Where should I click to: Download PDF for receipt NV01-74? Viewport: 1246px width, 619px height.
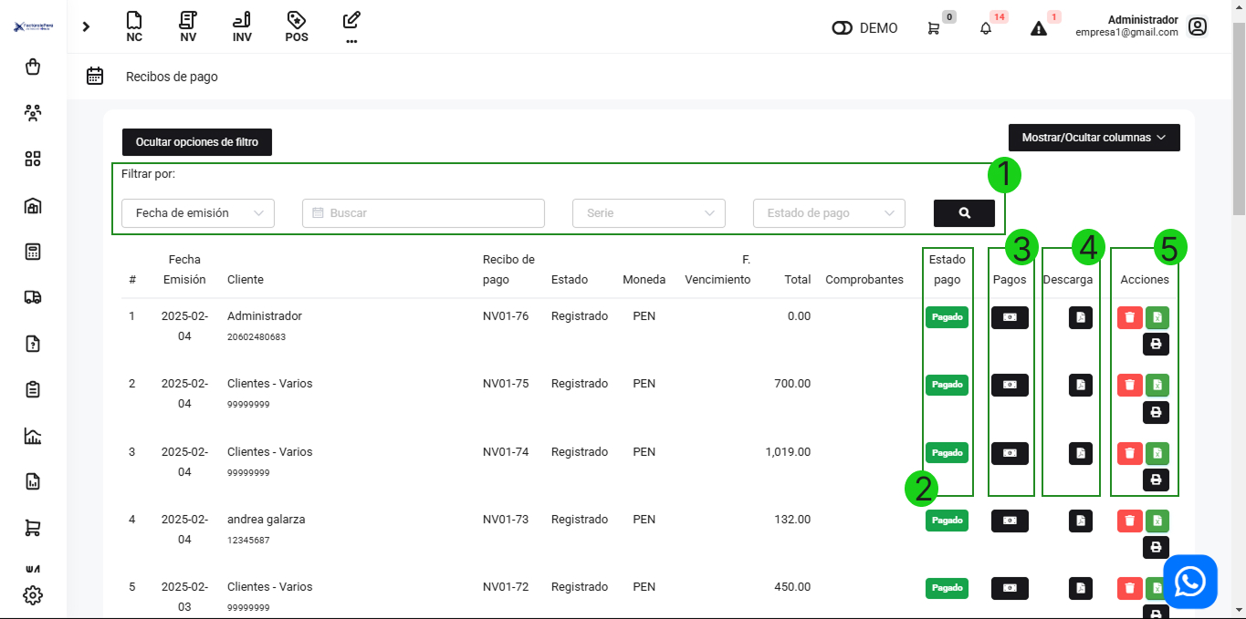[x=1080, y=453]
